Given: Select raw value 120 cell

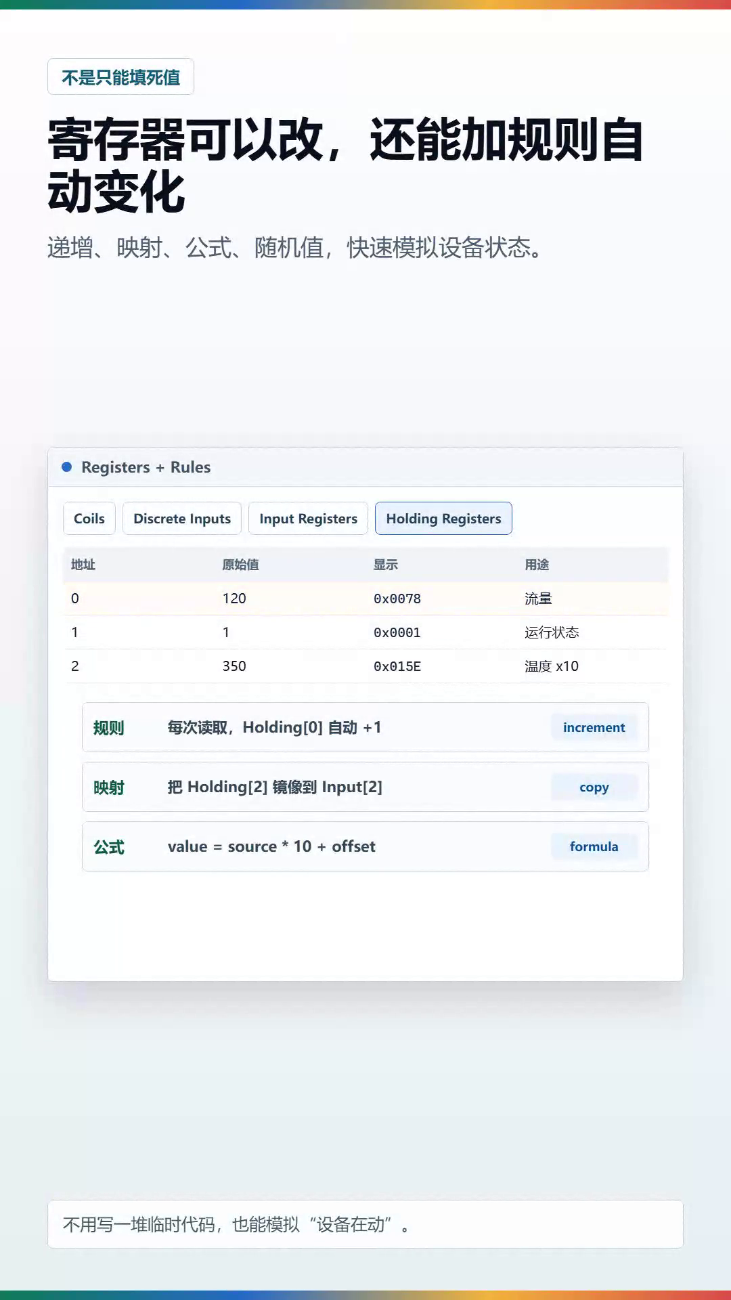Looking at the screenshot, I should click(234, 599).
